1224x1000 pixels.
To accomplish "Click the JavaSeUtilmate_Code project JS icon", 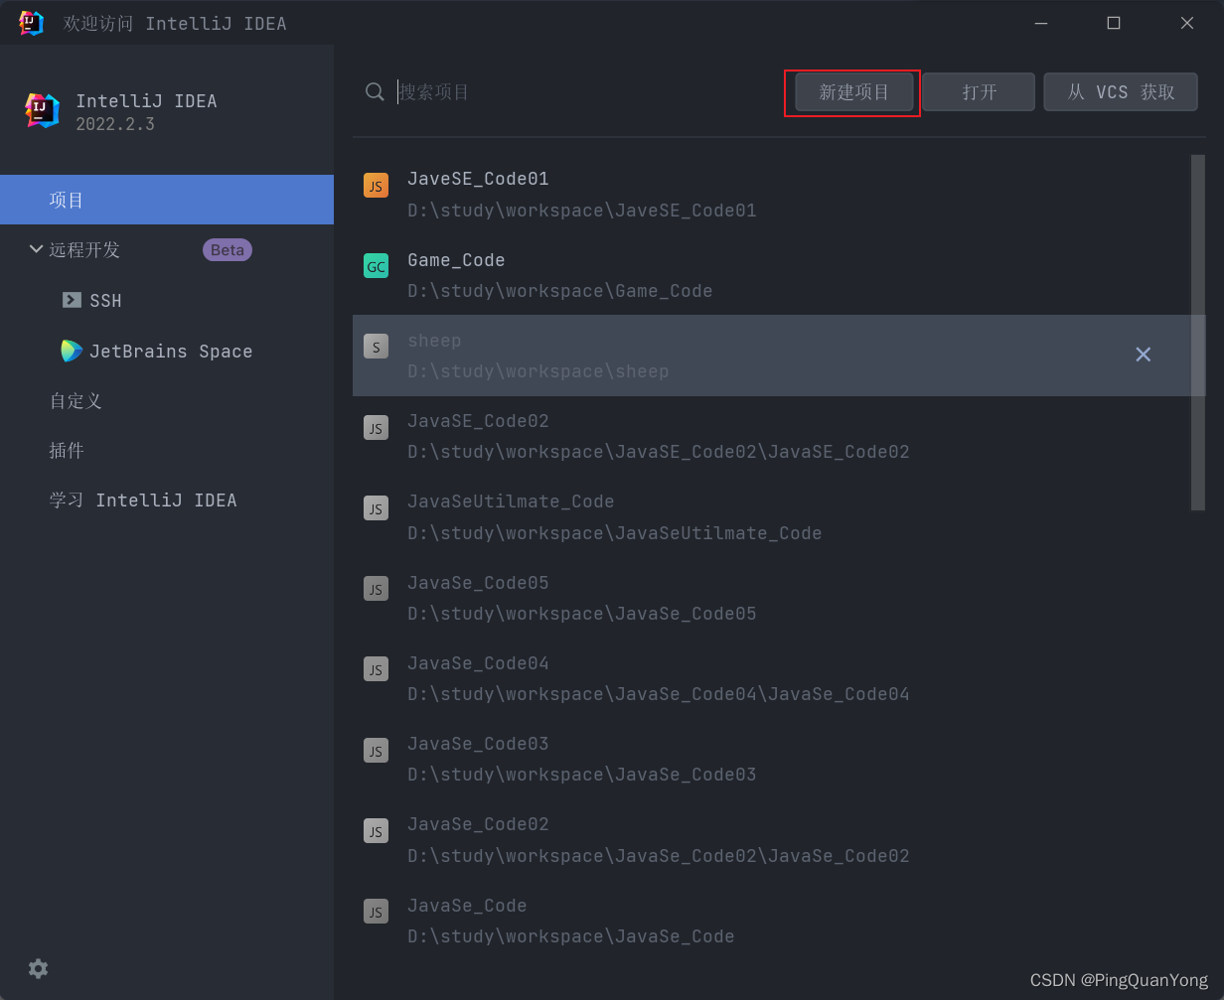I will pos(376,508).
